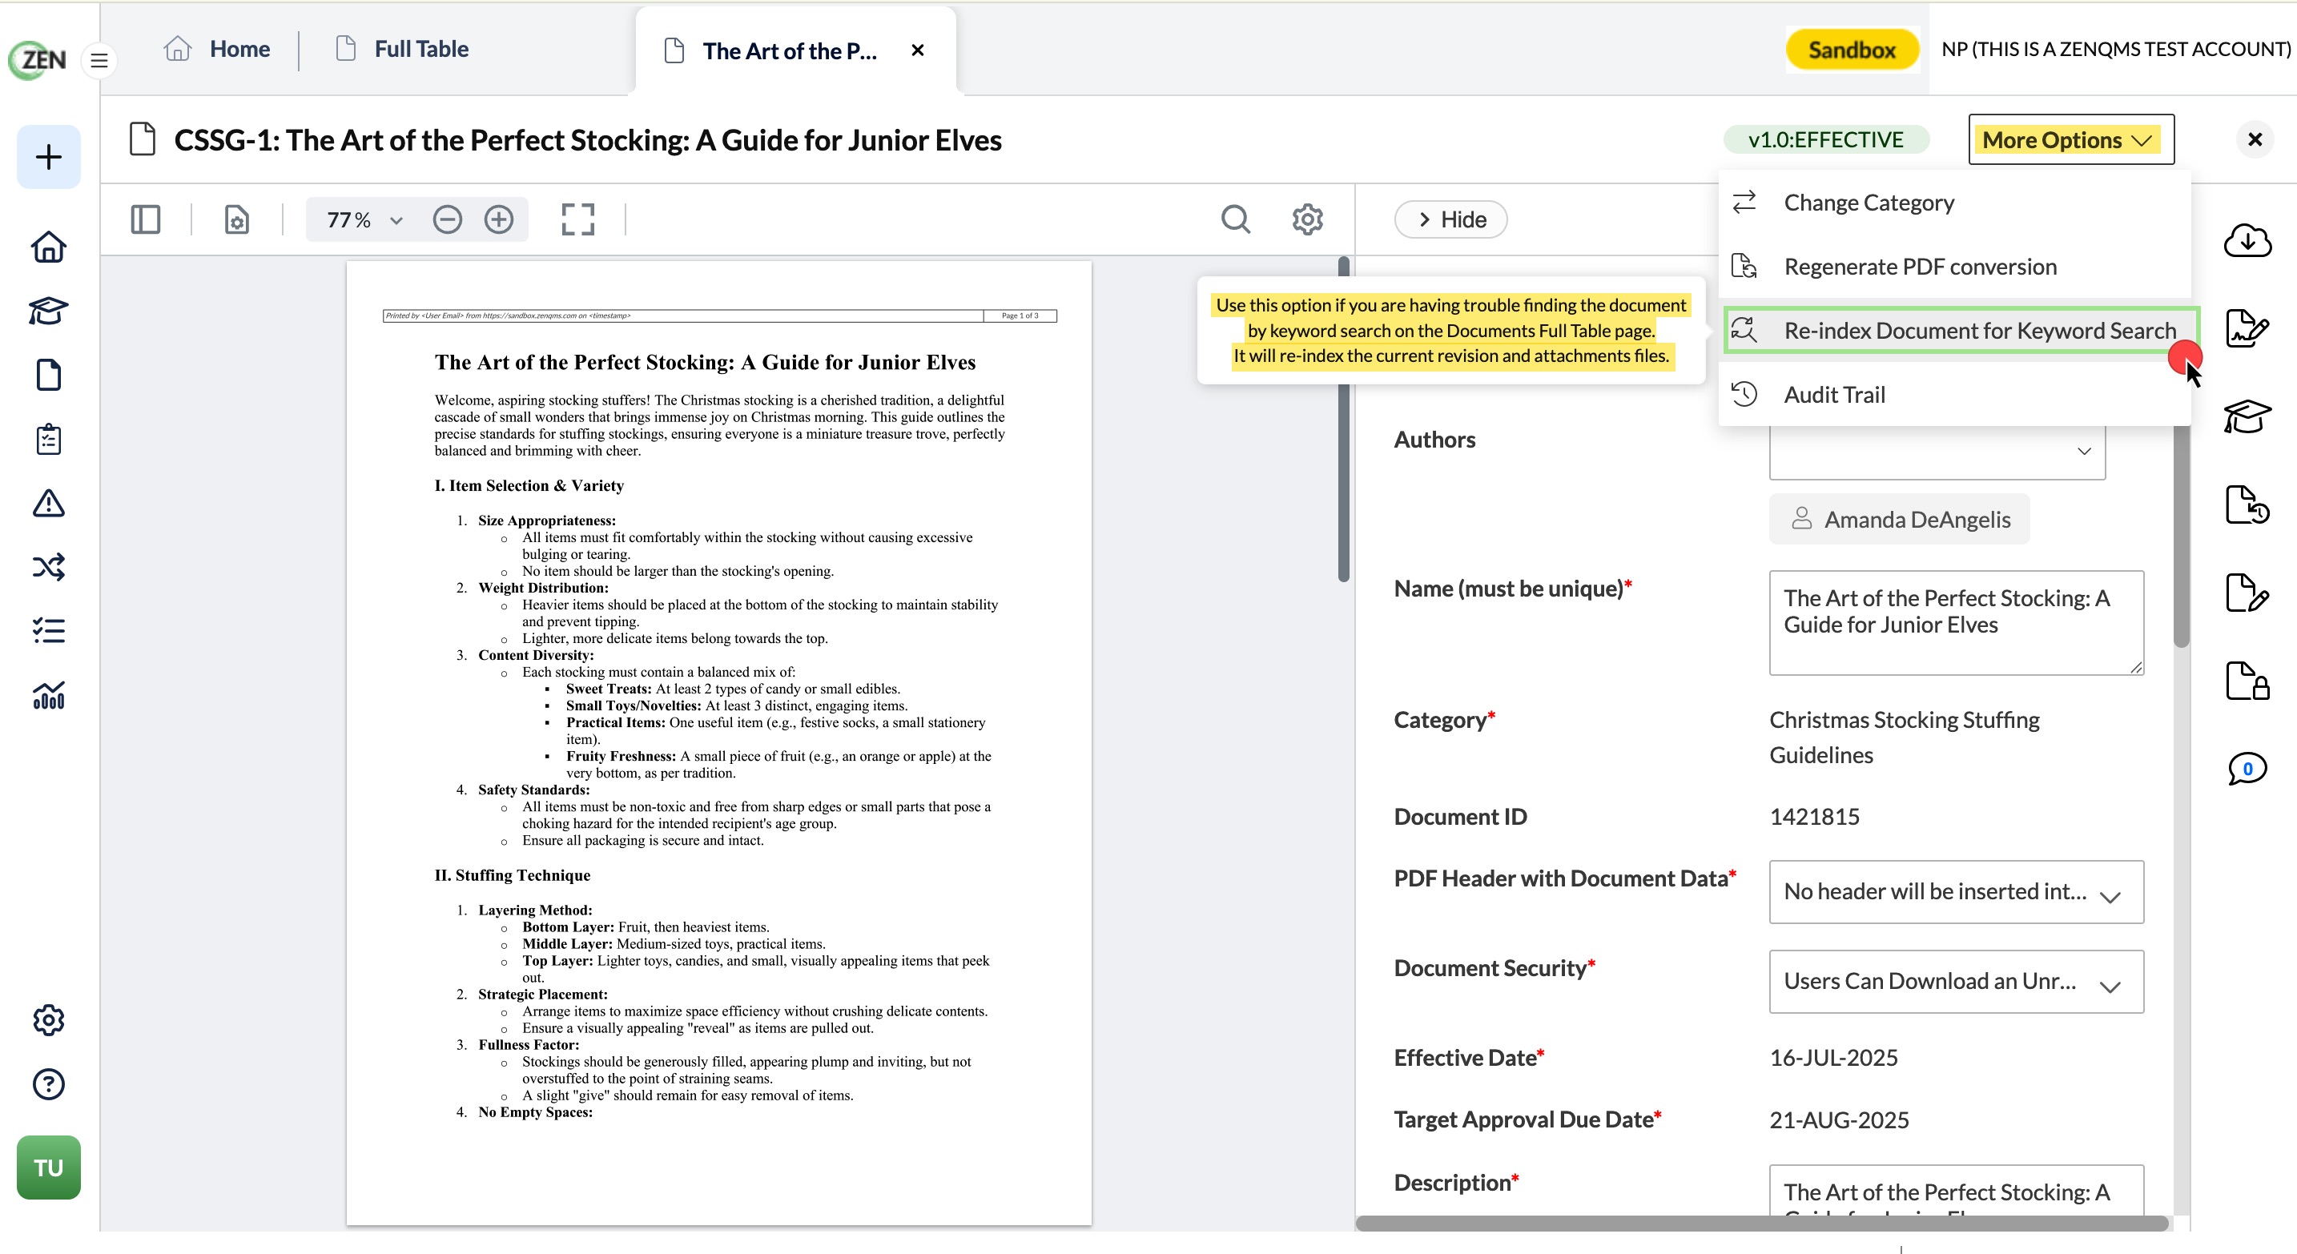This screenshot has width=2297, height=1254.
Task: Click the Document ID value 1421815
Action: (x=1814, y=818)
